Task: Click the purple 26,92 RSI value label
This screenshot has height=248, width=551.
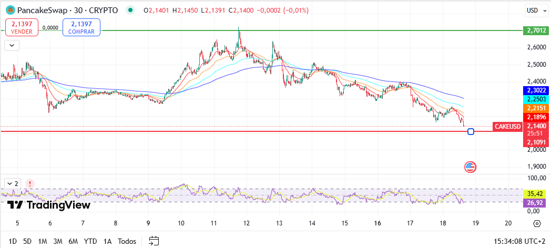Action: (x=536, y=202)
